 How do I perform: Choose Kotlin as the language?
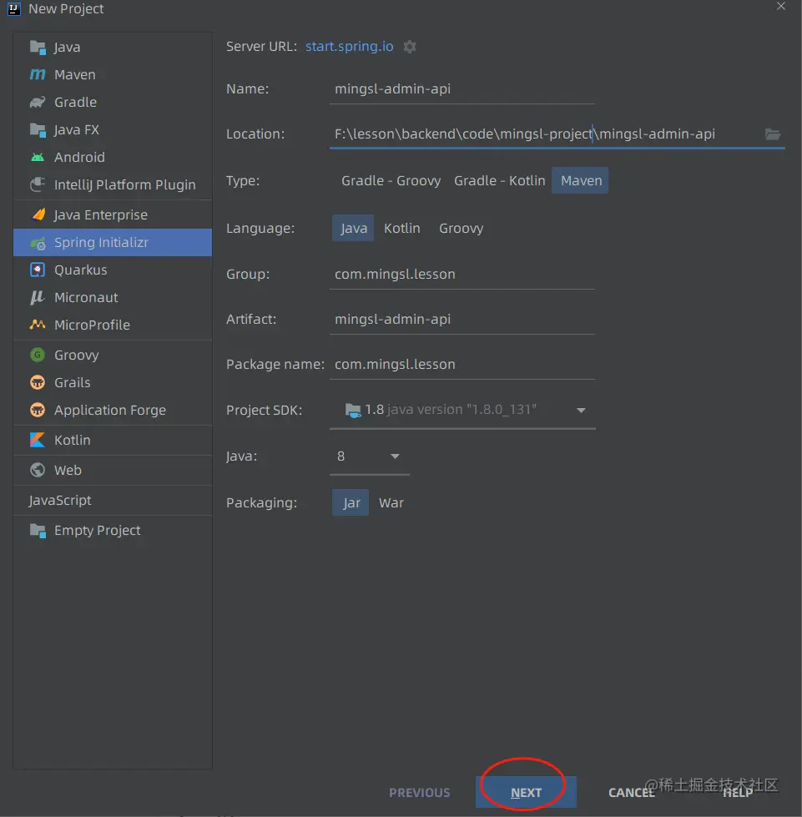pos(401,228)
